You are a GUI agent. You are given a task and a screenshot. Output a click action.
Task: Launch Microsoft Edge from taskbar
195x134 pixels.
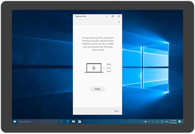pos(68,122)
